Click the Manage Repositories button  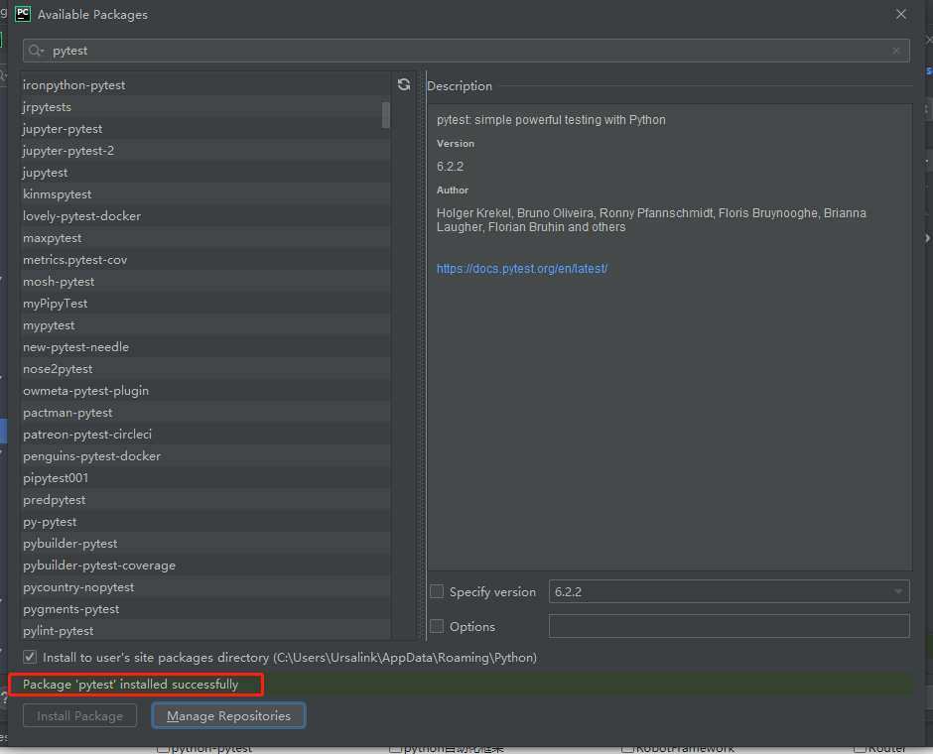[x=228, y=715]
